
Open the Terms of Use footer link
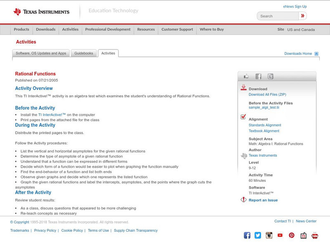pos(98,230)
